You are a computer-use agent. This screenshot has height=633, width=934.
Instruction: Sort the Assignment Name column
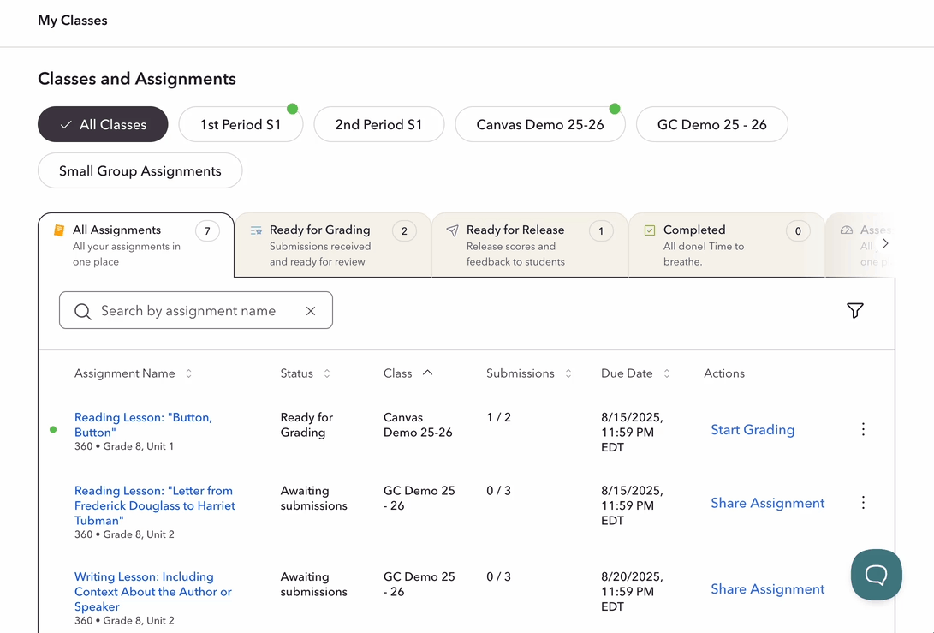pos(189,373)
